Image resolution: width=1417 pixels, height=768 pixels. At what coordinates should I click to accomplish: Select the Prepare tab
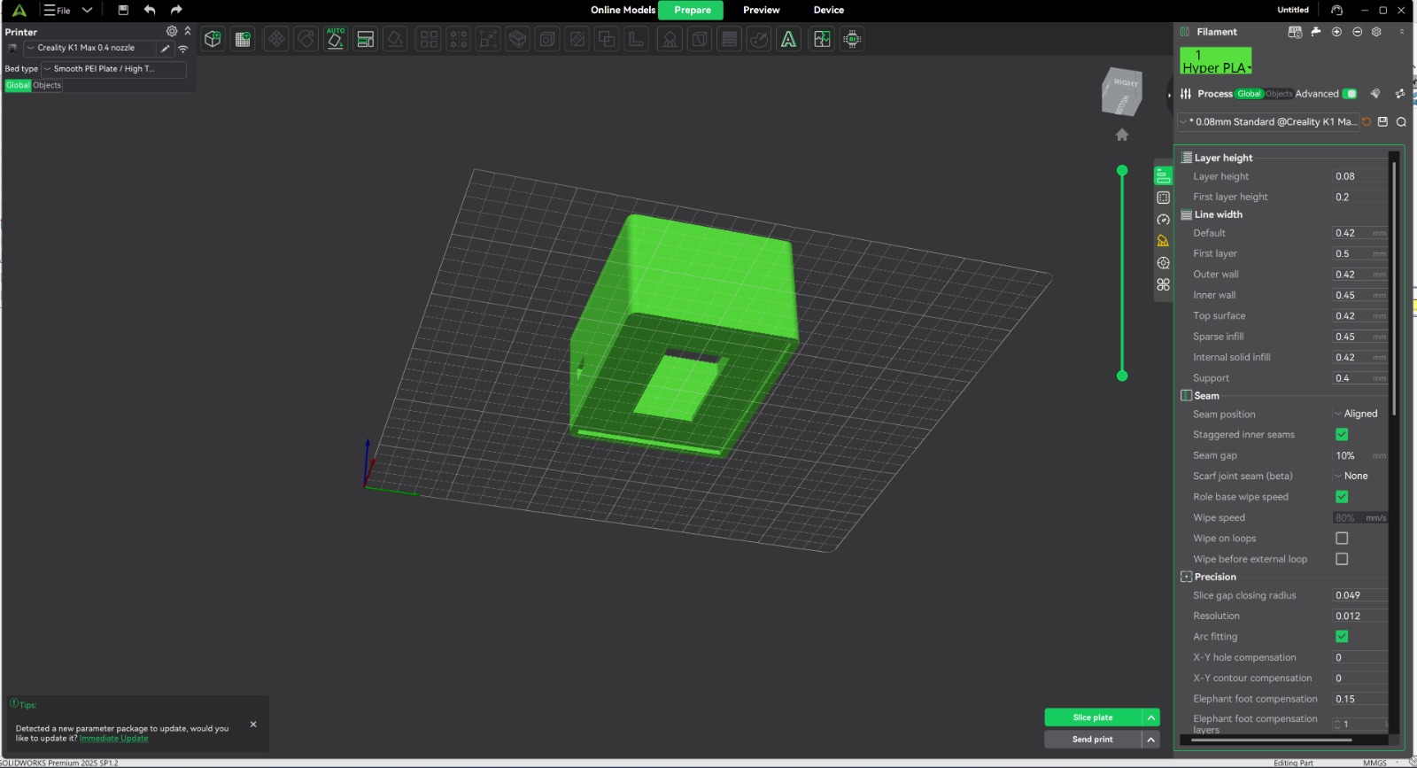coord(692,10)
